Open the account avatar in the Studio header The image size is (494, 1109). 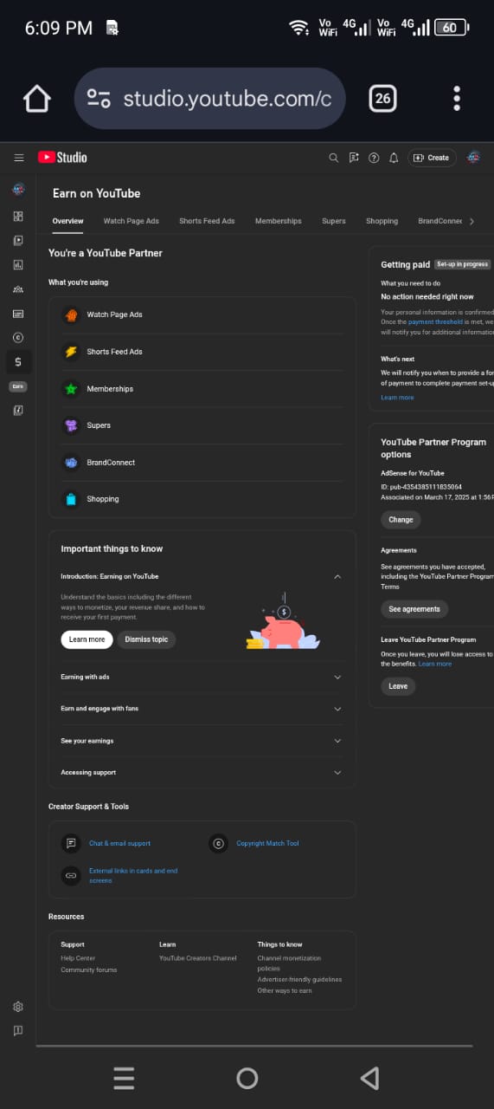click(473, 158)
